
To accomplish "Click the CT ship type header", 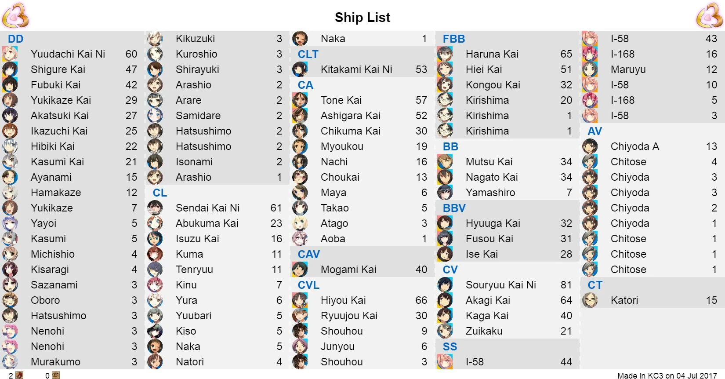I will pos(595,285).
